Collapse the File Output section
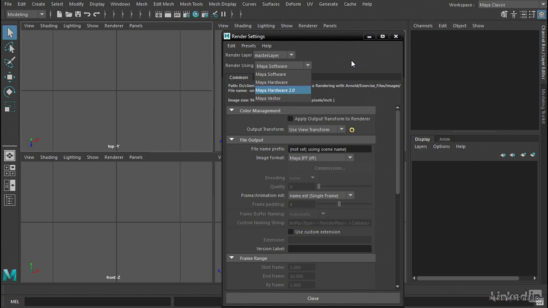This screenshot has width=548, height=308. click(232, 139)
